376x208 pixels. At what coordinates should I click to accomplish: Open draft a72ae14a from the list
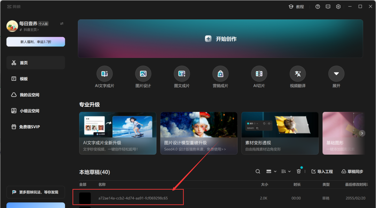click(x=128, y=197)
